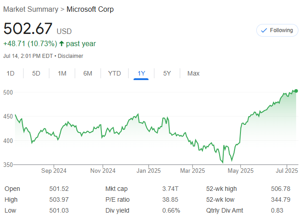
Task: Click the Qtrly Div Amt value 0.83
Action: point(277,210)
